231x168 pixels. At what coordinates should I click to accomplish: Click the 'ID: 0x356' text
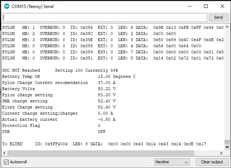pos(81,27)
